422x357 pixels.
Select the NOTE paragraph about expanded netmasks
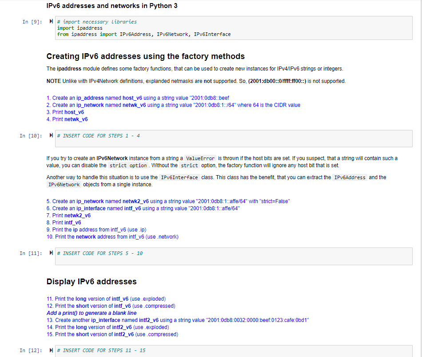point(195,81)
